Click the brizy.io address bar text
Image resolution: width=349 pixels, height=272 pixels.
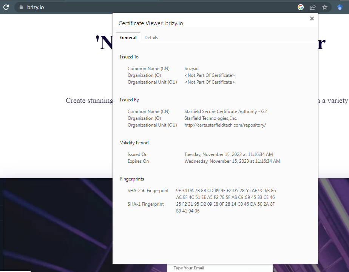point(36,7)
